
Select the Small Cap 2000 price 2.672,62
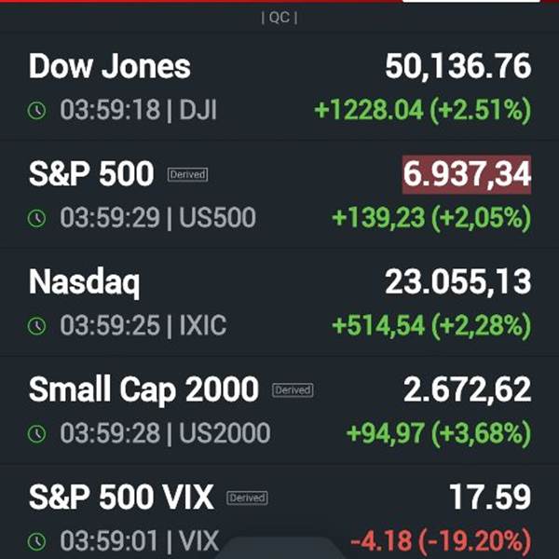(x=468, y=390)
